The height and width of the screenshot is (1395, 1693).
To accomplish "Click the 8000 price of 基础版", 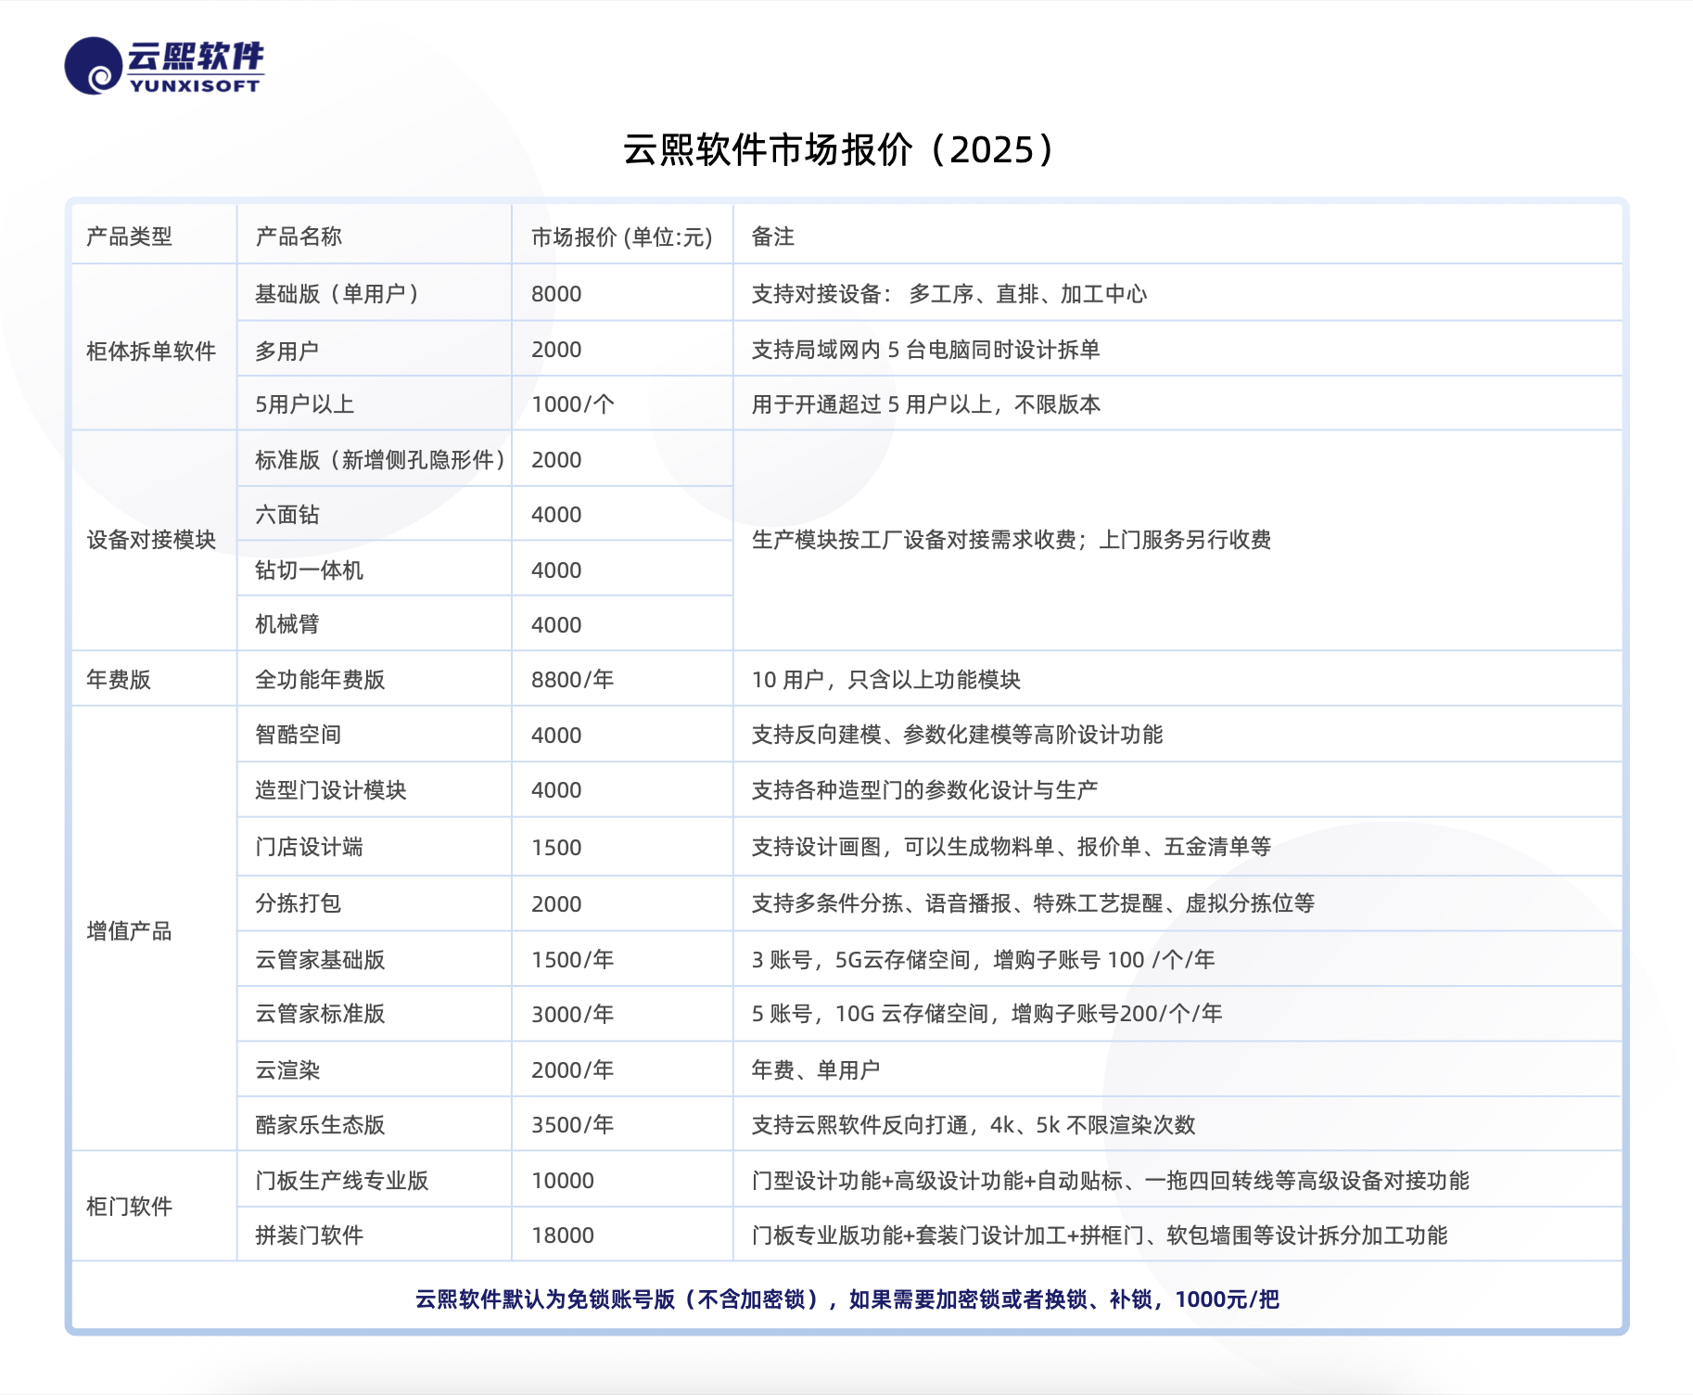I will click(556, 294).
